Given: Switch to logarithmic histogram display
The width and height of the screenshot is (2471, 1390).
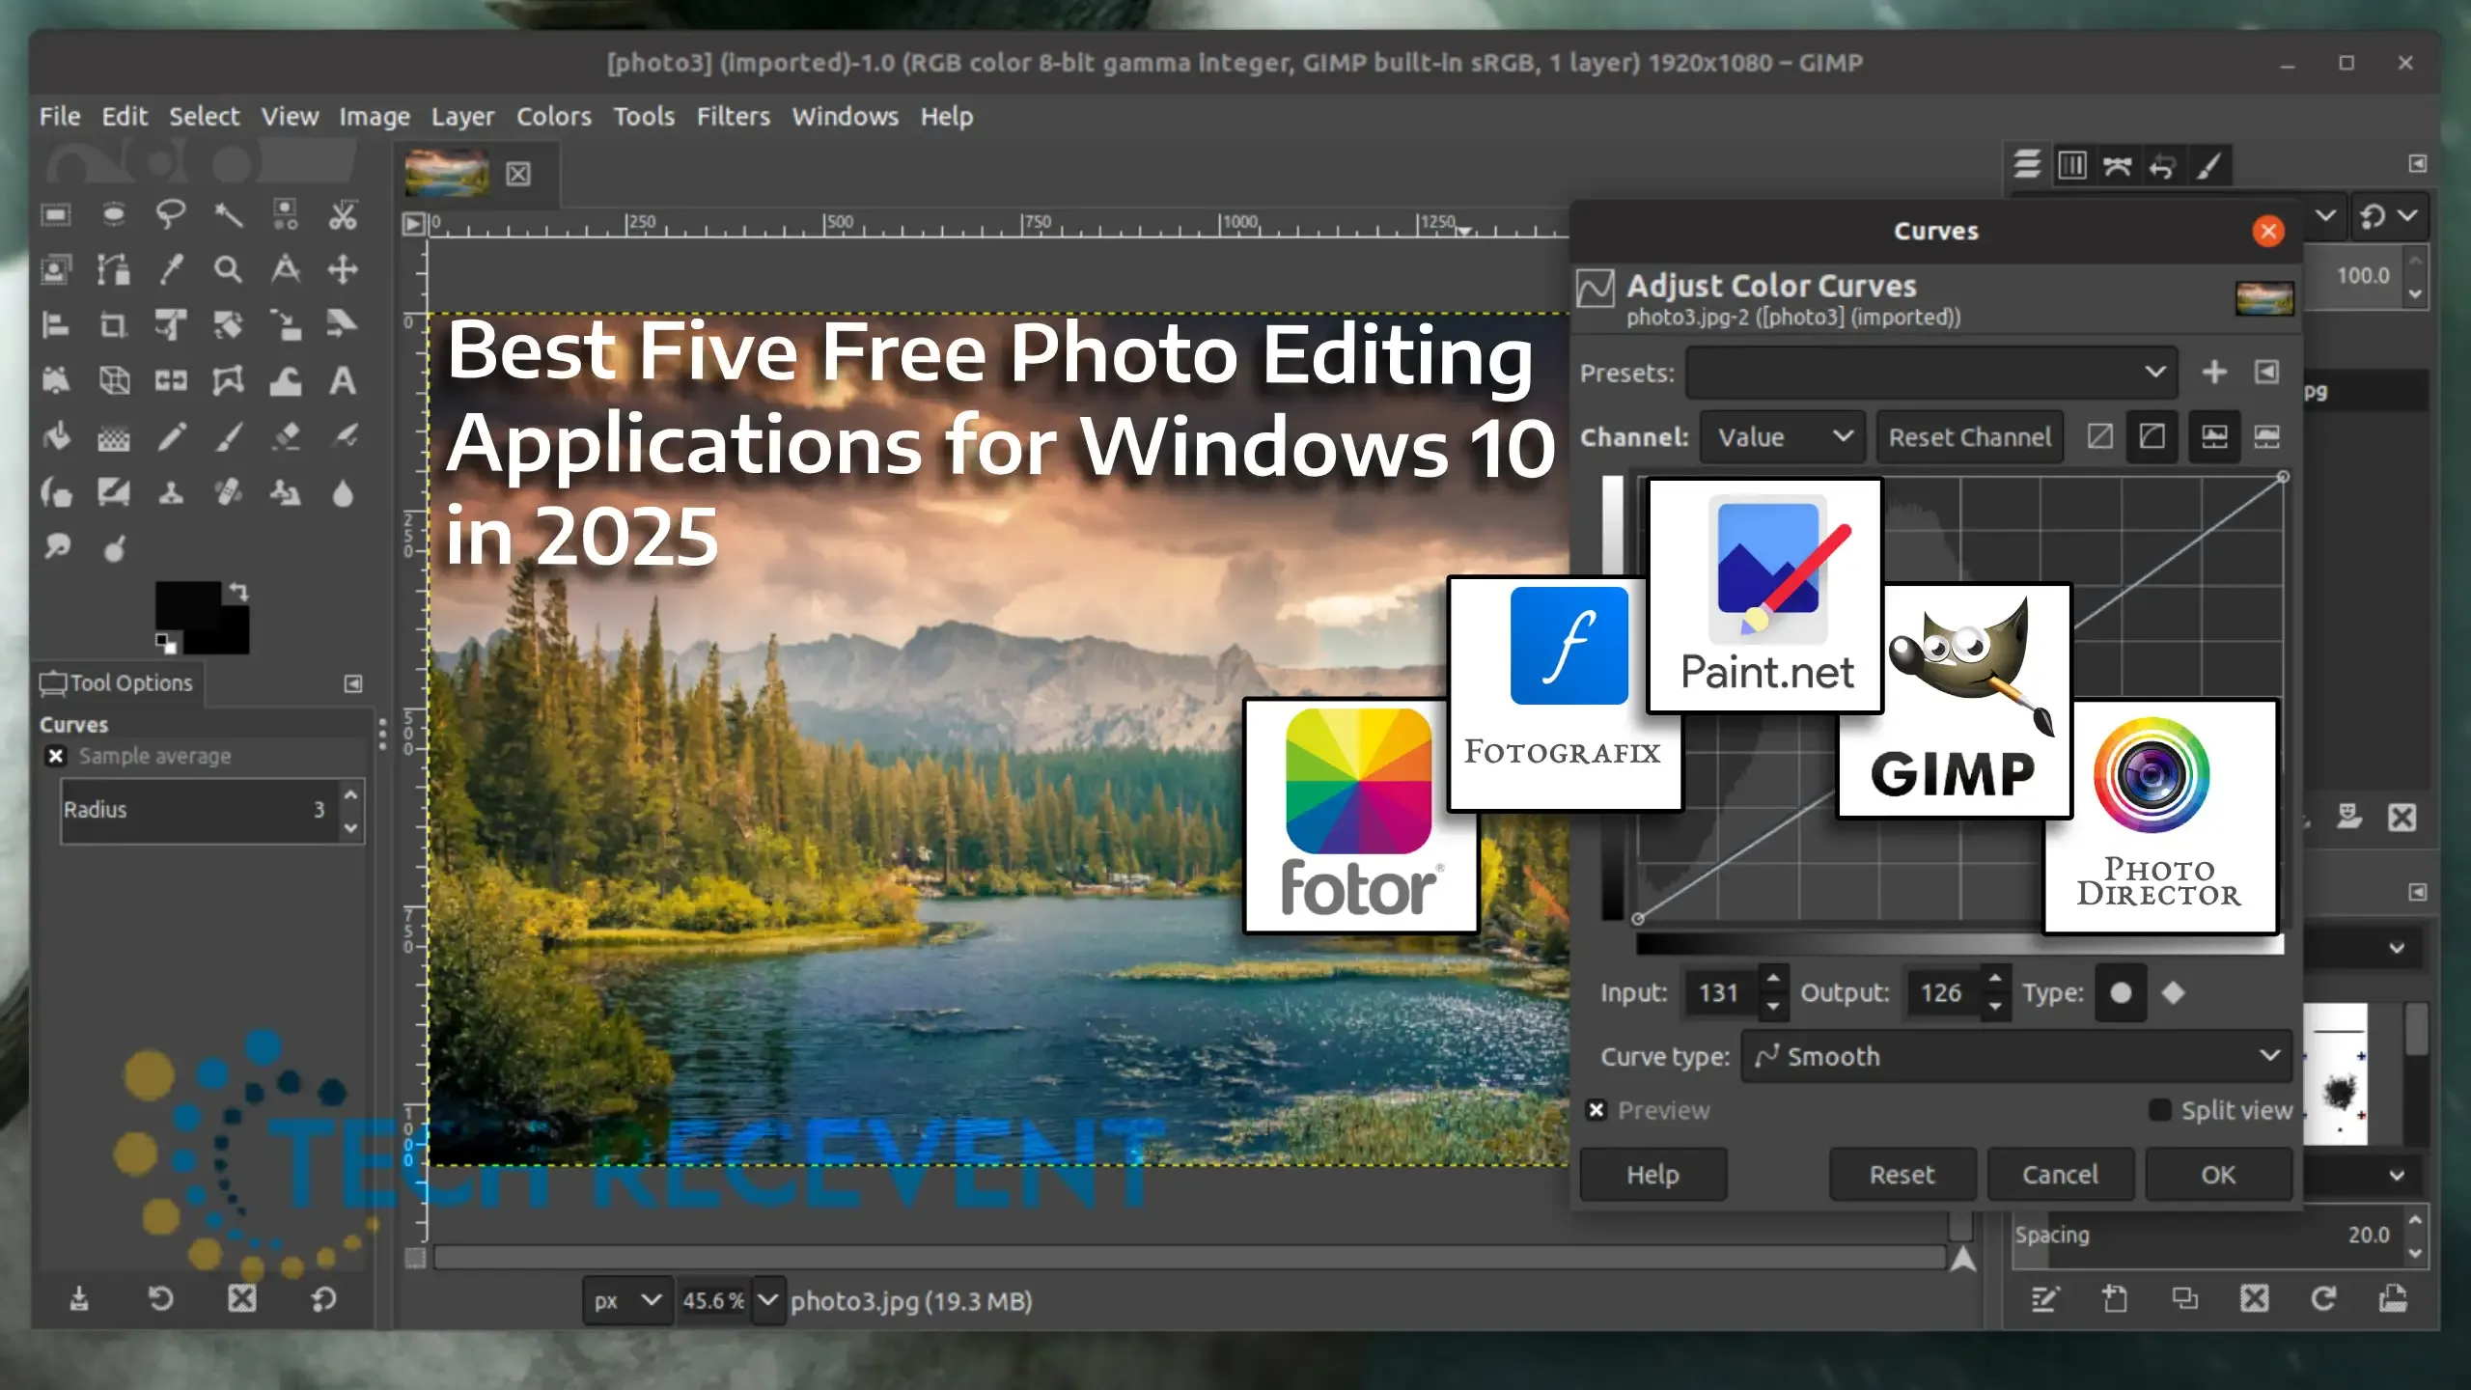Looking at the screenshot, I should (2267, 437).
